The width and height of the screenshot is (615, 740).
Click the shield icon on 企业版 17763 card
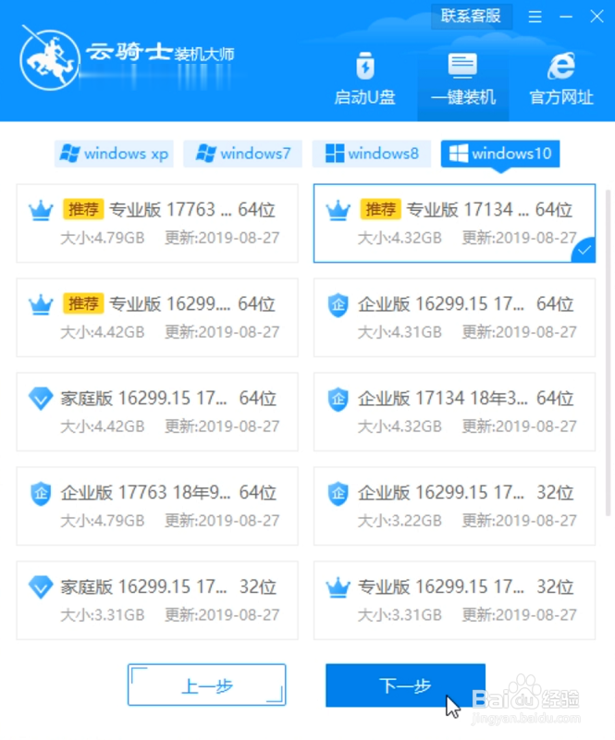(x=41, y=493)
